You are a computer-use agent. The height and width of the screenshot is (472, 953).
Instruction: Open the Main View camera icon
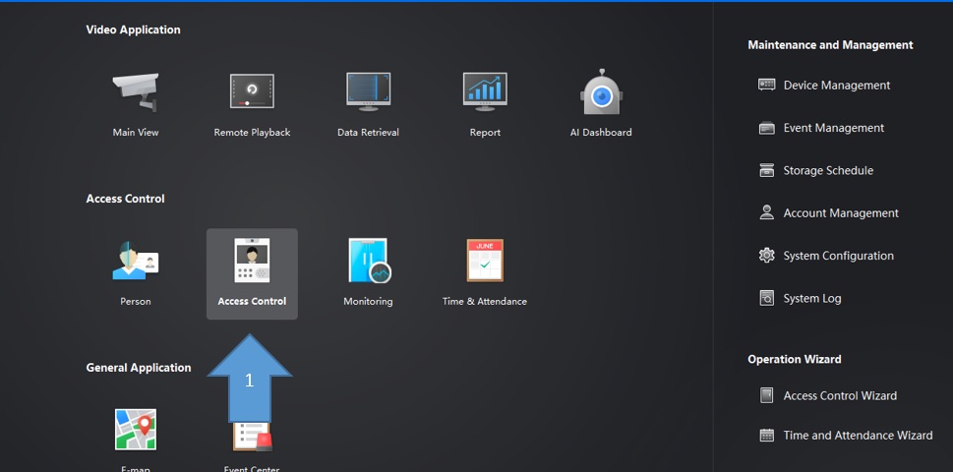[x=136, y=92]
